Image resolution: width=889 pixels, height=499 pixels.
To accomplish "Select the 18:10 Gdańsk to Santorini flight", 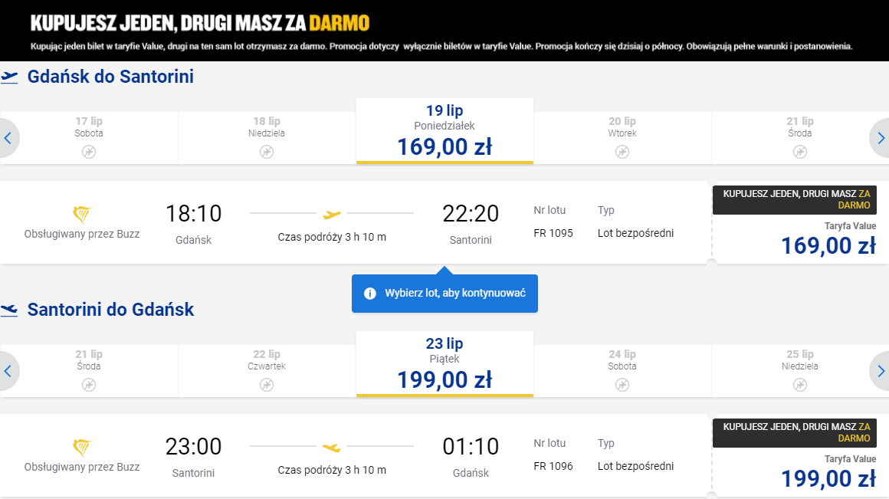I will 356,222.
